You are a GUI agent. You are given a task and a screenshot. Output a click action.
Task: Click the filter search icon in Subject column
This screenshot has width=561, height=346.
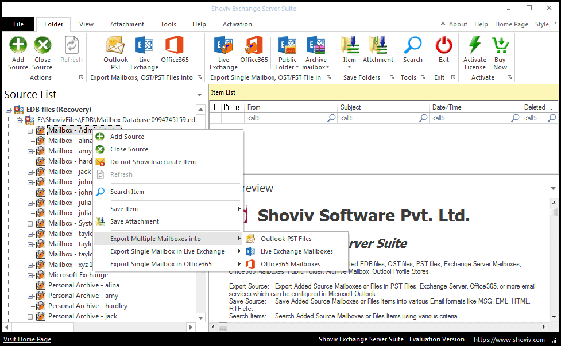[x=423, y=118]
